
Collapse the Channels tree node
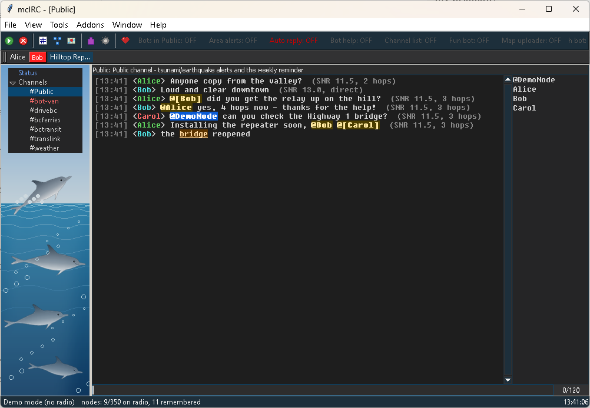coord(13,83)
